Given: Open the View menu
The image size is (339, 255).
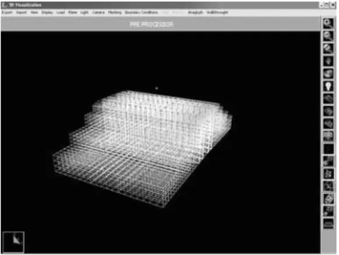Looking at the screenshot, I should (34, 12).
